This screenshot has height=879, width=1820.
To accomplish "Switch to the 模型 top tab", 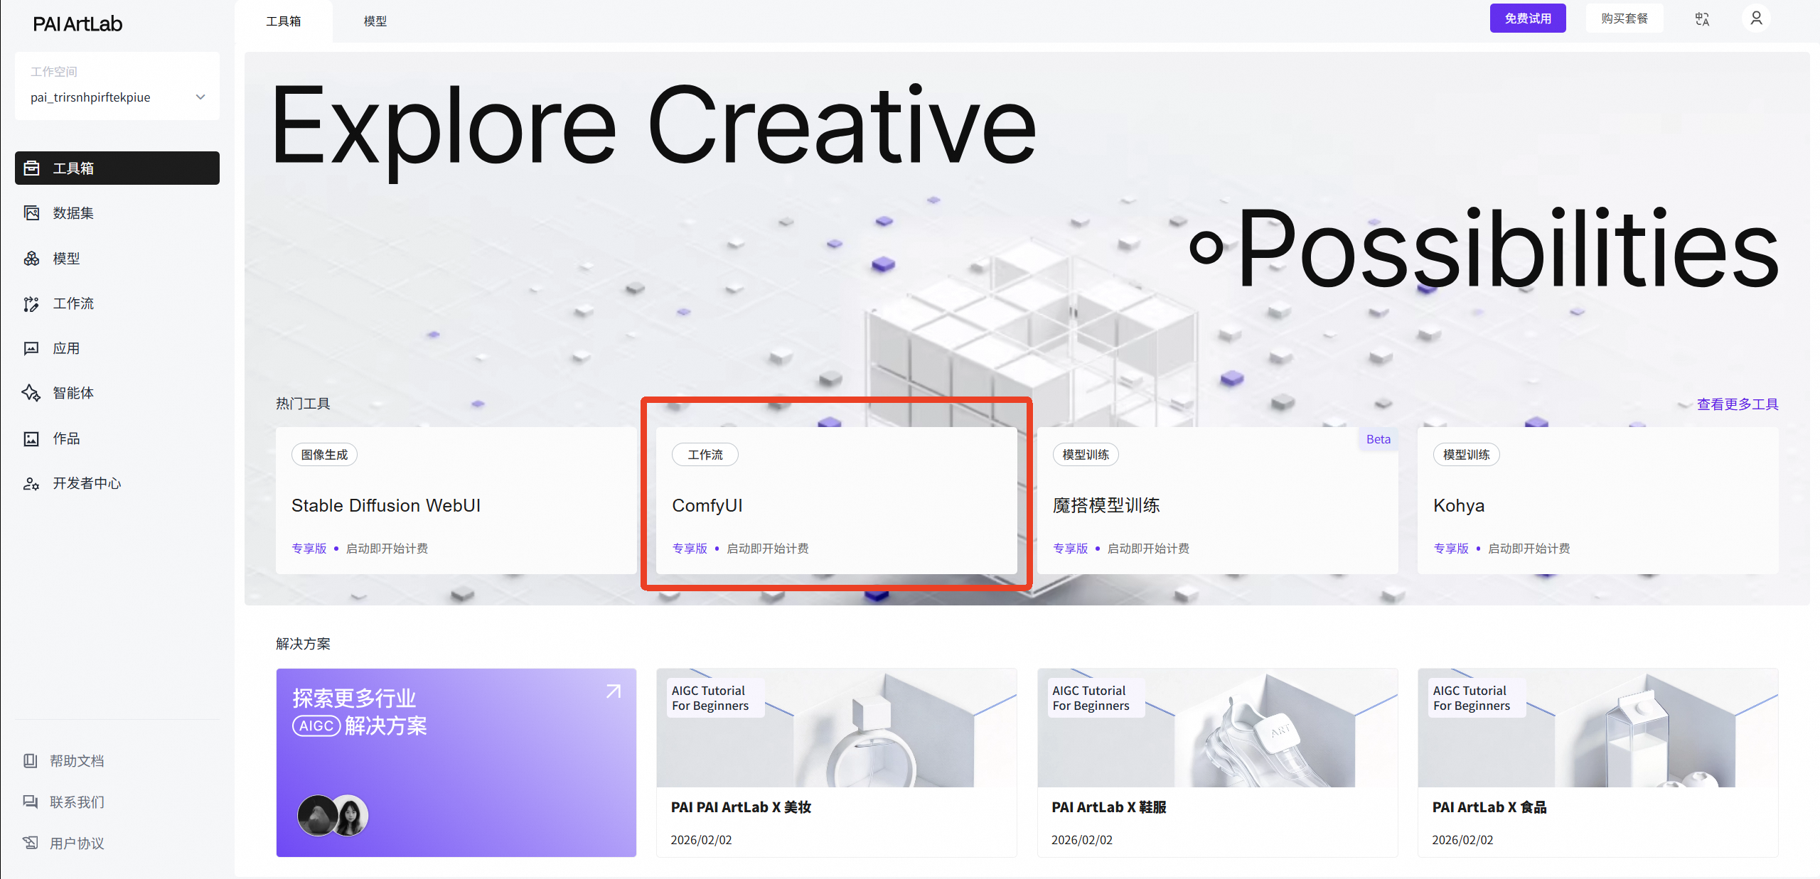I will 375,21.
